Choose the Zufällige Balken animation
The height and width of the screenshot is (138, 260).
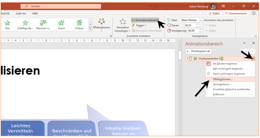(x=25, y=25)
